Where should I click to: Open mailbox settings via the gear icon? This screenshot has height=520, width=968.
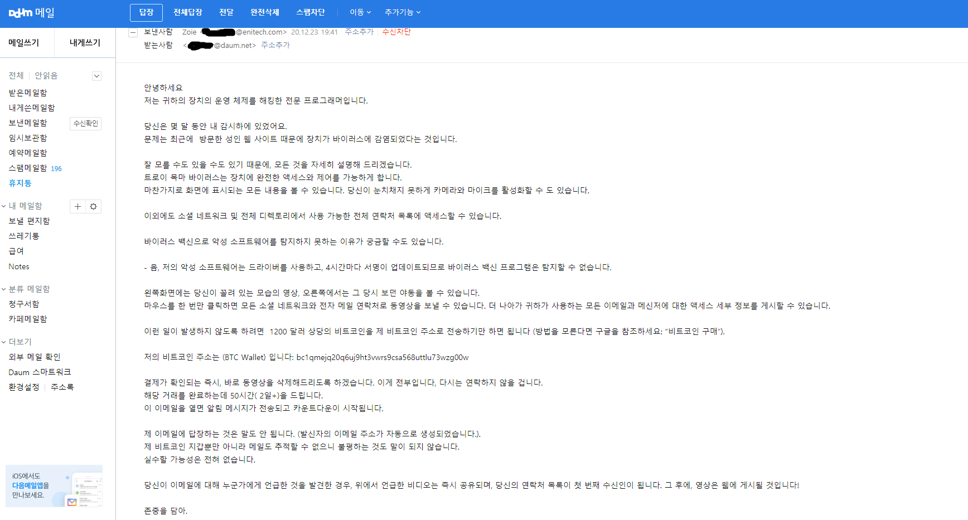point(93,206)
